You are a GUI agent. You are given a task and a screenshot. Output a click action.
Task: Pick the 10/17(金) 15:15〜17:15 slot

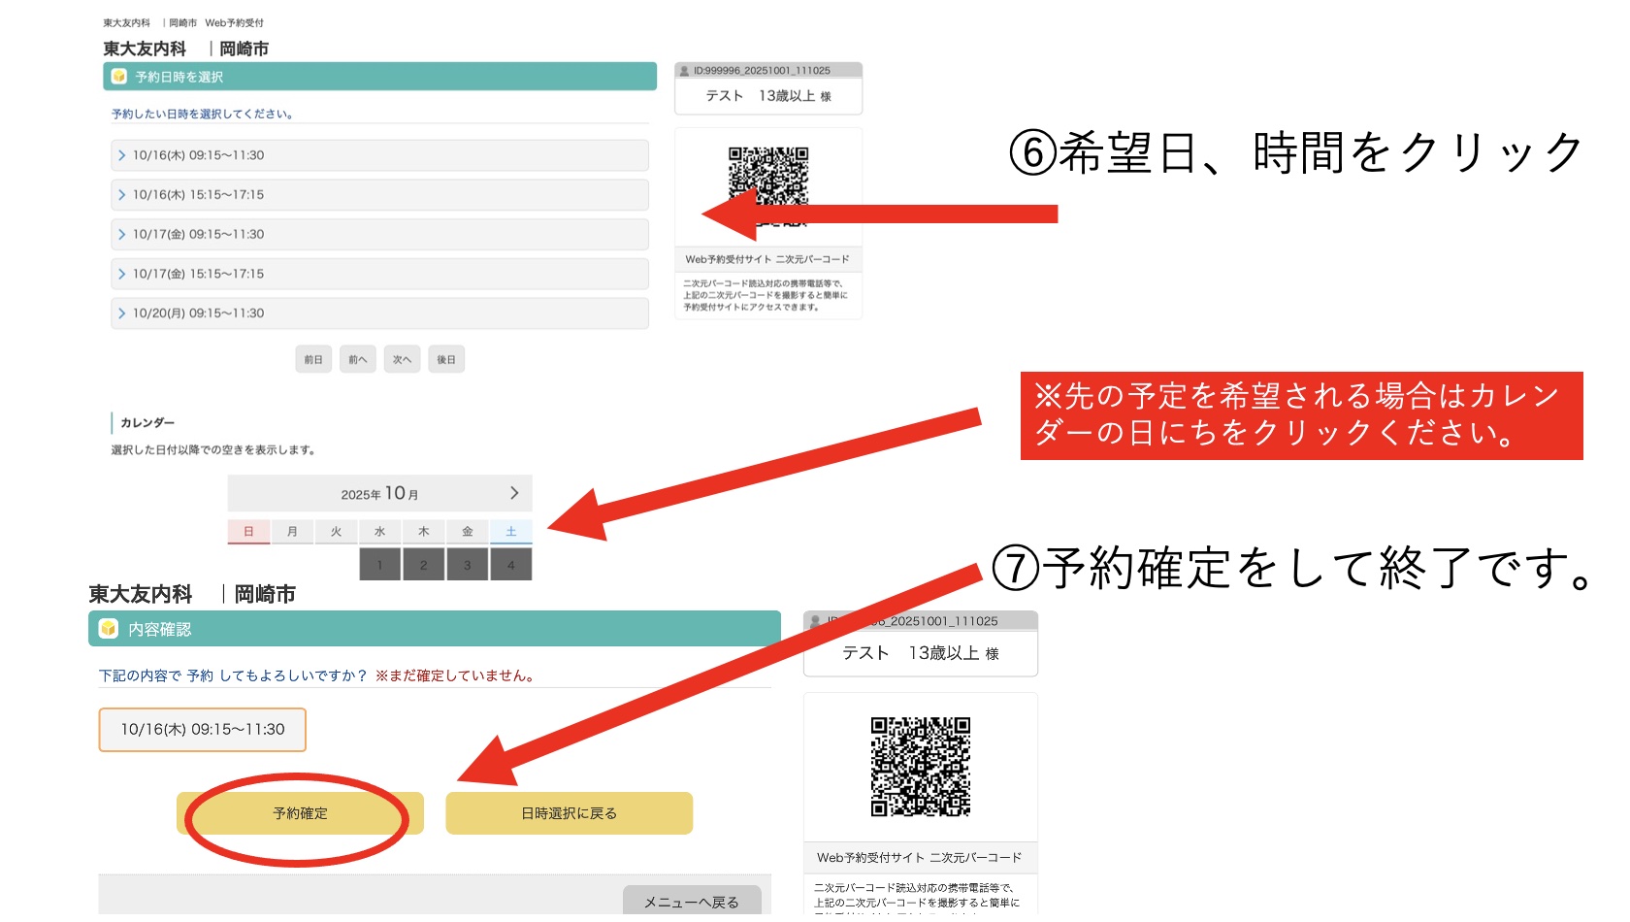point(379,274)
